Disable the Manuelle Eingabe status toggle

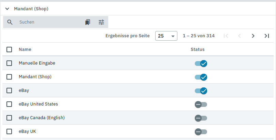point(201,64)
